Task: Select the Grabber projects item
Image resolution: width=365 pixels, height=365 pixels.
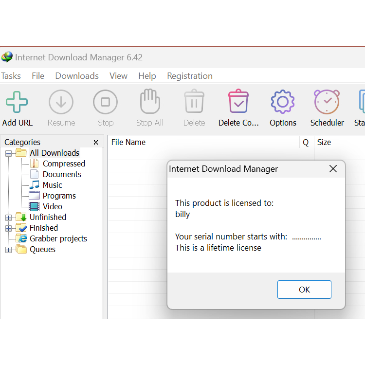Action: (58, 239)
